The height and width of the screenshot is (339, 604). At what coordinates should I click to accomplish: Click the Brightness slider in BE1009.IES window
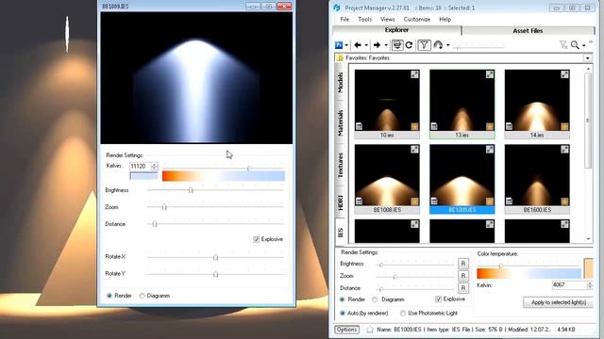click(x=215, y=190)
